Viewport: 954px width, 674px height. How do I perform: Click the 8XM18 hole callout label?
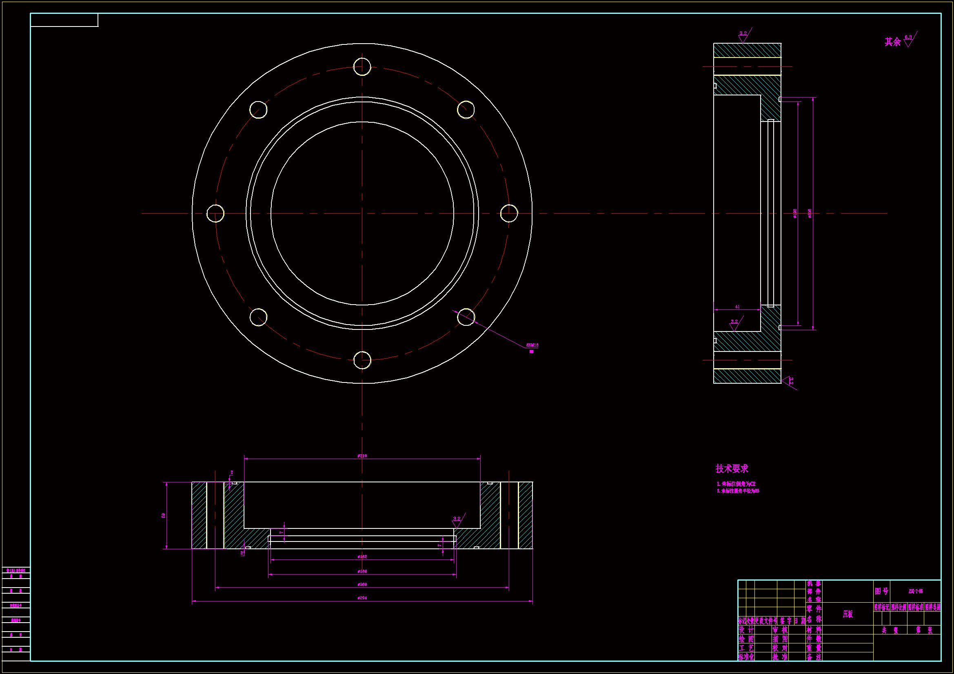[x=532, y=345]
